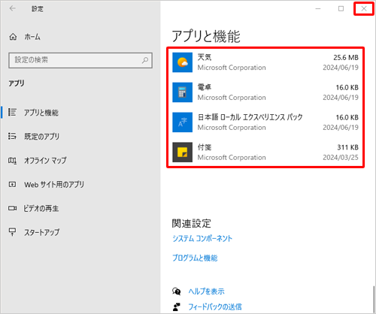Image resolution: width=376 pixels, height=314 pixels.
Task: Open 既定のアプリ settings page
Action: [41, 137]
